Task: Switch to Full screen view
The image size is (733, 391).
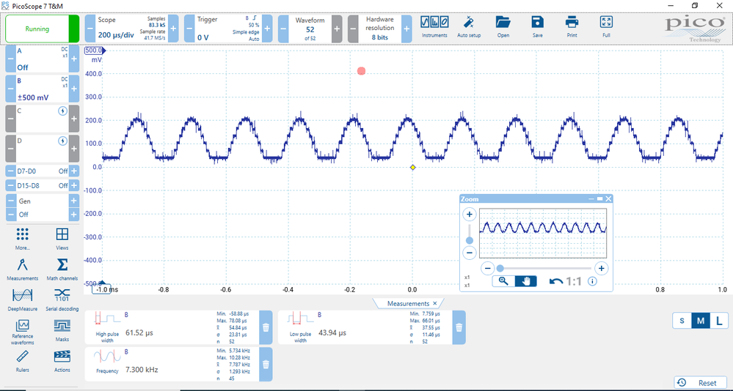Action: [x=606, y=27]
